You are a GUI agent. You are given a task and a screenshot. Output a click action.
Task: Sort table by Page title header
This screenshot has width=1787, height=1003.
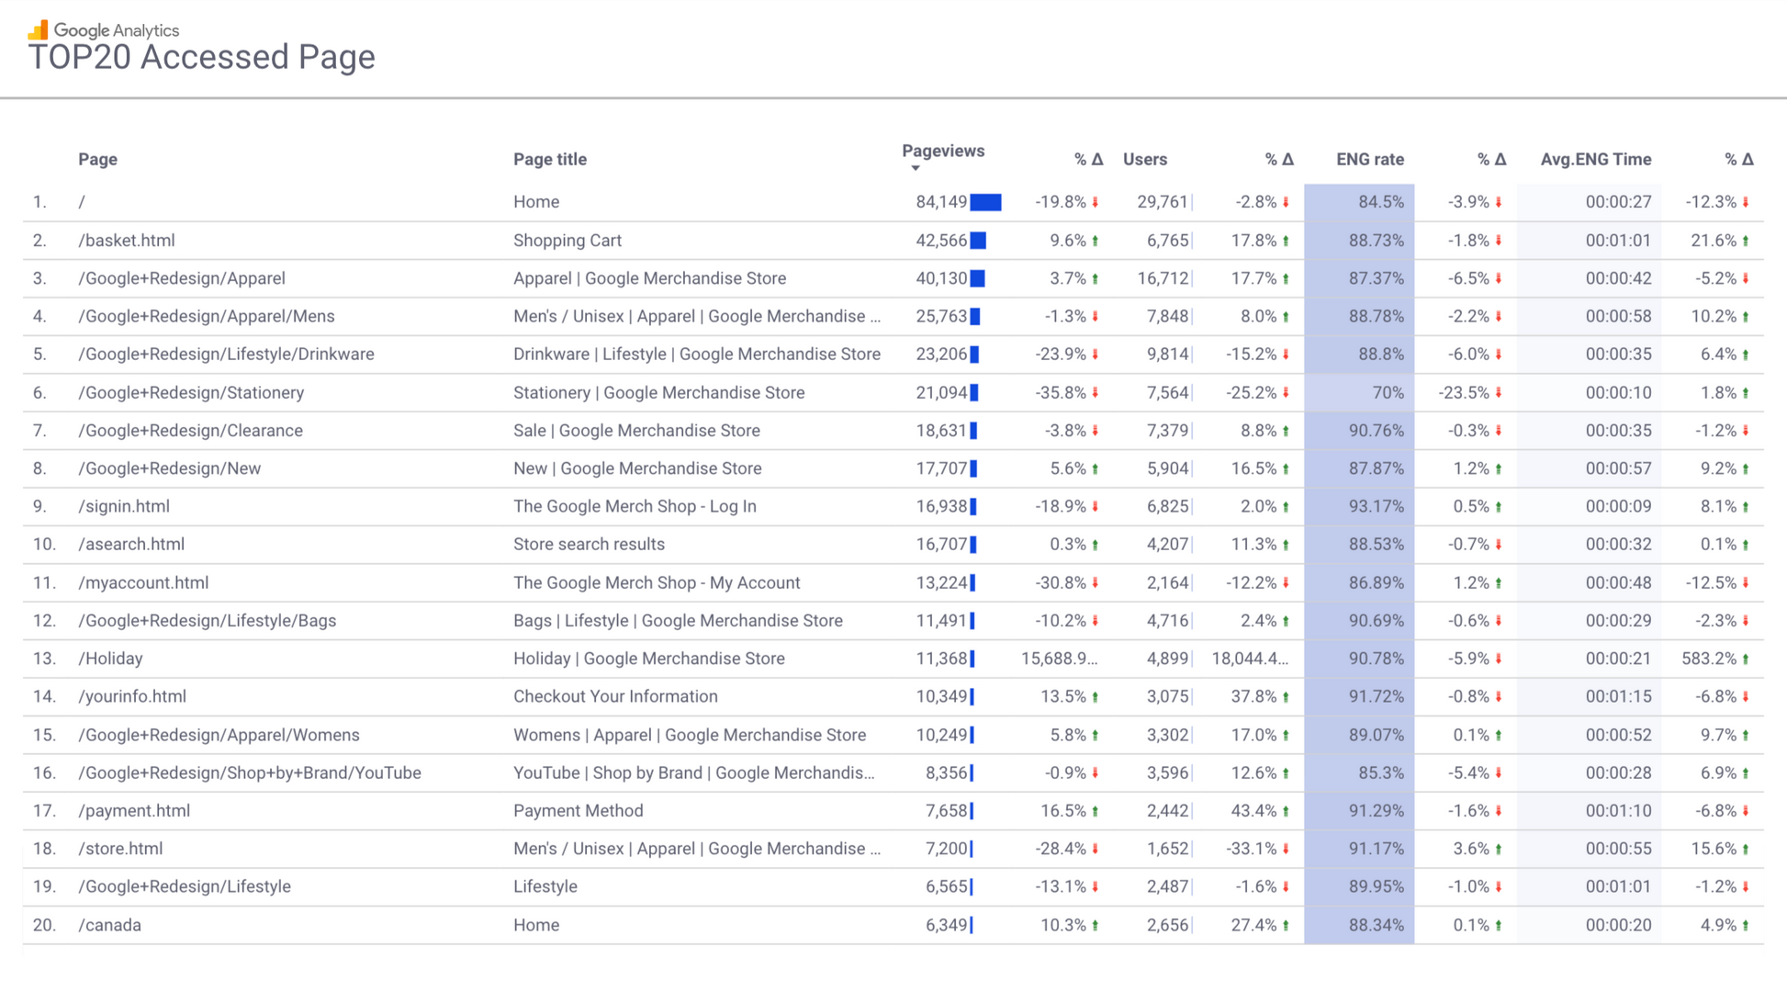coord(549,159)
